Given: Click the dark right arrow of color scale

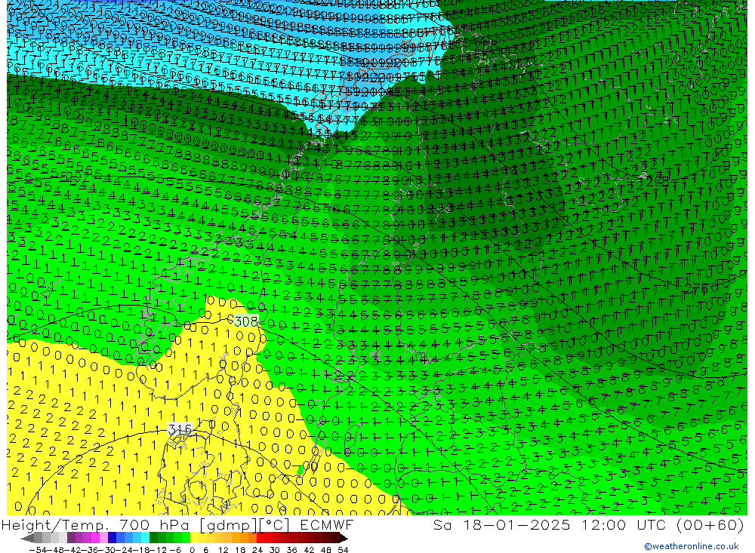Looking at the screenshot, I should [x=344, y=539].
